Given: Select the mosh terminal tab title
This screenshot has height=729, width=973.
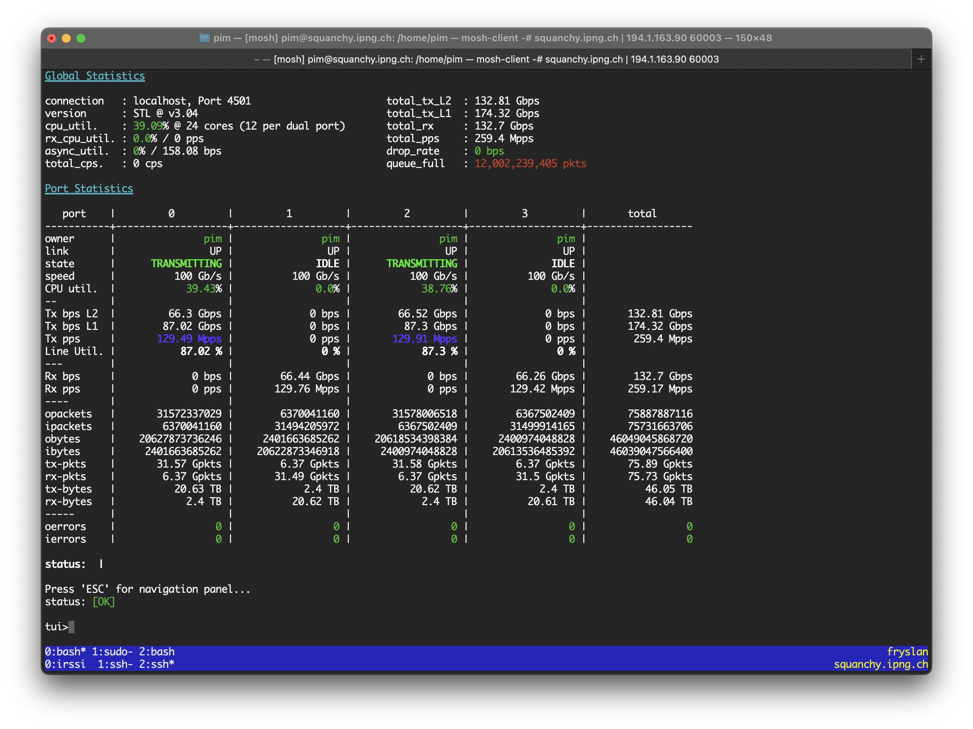Looking at the screenshot, I should tap(486, 59).
